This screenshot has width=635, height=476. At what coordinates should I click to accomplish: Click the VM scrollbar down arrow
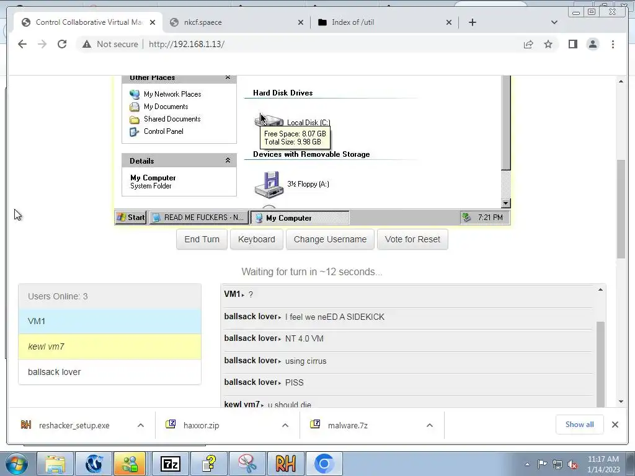pos(506,203)
